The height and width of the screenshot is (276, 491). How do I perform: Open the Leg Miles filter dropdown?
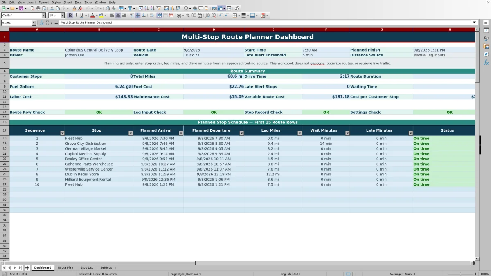(300, 133)
